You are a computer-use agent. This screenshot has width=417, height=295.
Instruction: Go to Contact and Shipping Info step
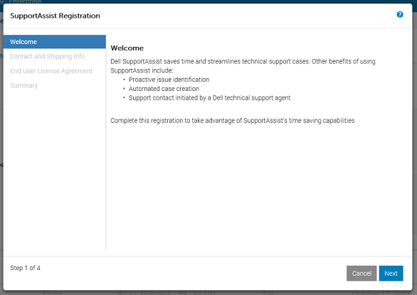[x=48, y=56]
